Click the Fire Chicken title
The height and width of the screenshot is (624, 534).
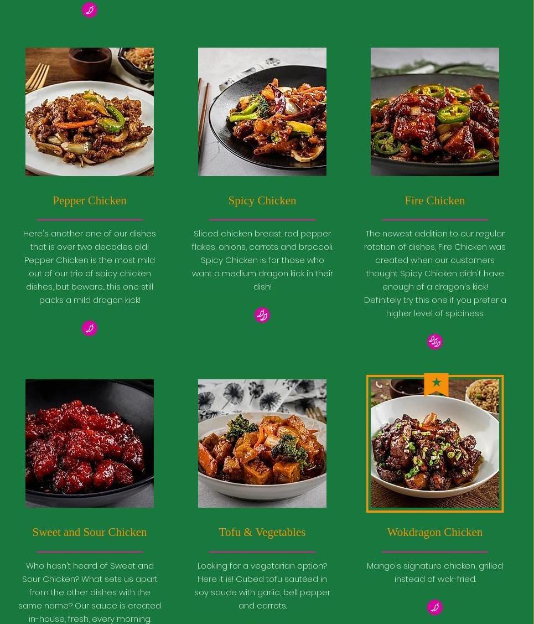(x=434, y=200)
